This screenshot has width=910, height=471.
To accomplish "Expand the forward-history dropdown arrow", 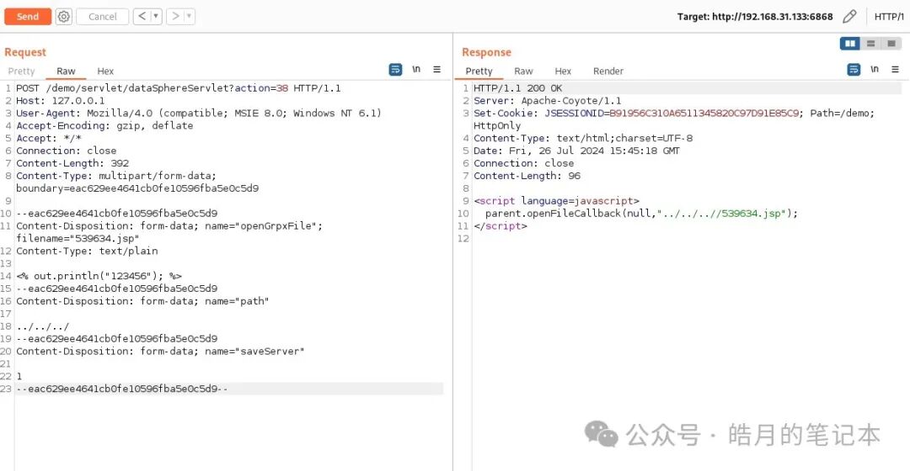I will click(190, 16).
